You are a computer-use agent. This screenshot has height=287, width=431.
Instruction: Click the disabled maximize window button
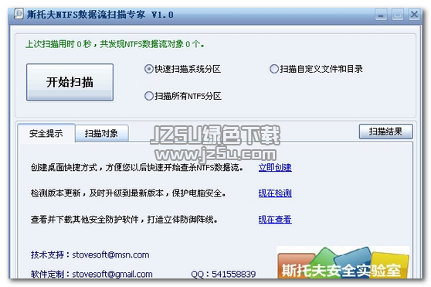click(x=398, y=14)
